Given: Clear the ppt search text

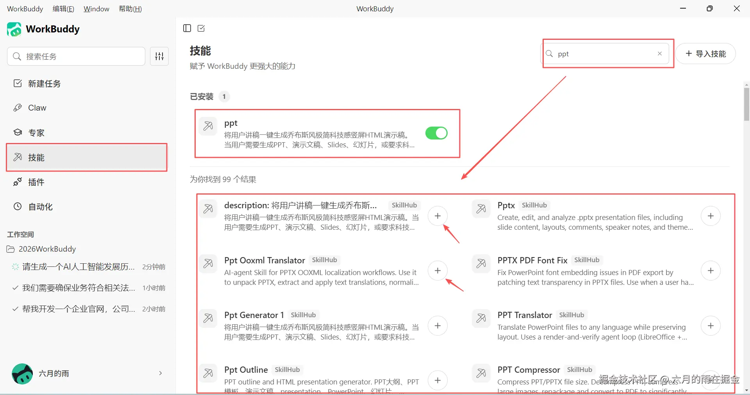Looking at the screenshot, I should [x=660, y=54].
